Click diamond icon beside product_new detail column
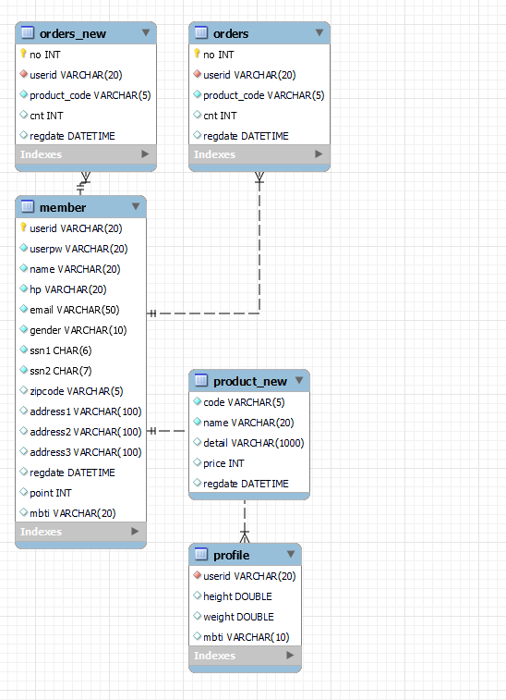Image resolution: width=506 pixels, height=700 pixels. (197, 442)
